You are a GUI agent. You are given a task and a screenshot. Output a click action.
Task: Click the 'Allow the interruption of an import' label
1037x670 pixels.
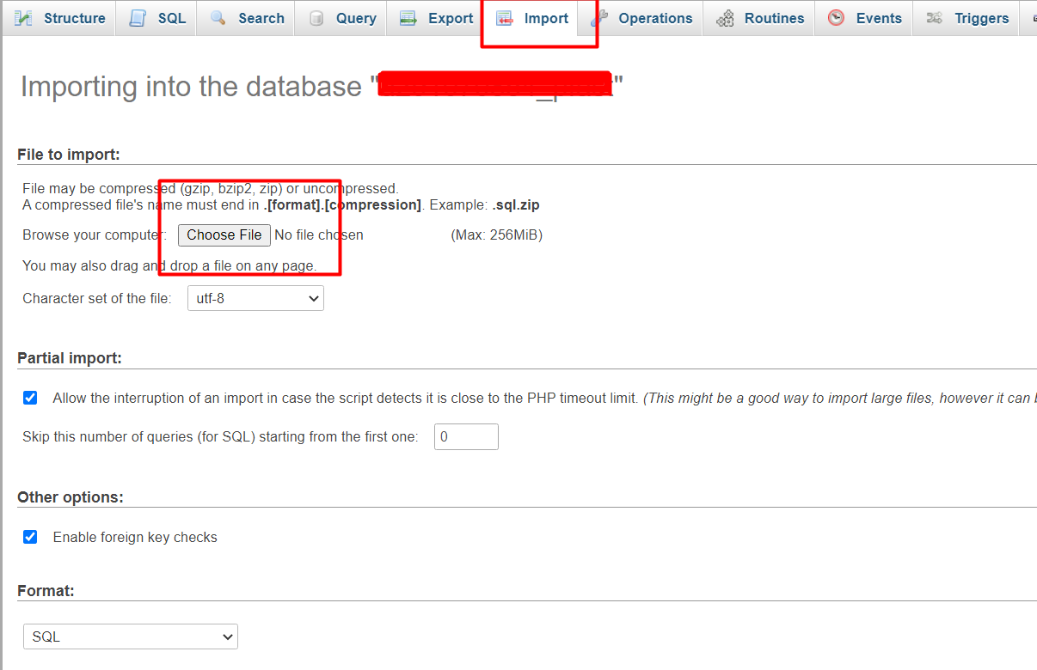[344, 398]
